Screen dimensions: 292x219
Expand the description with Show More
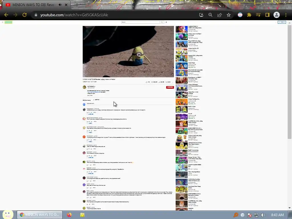(90, 95)
